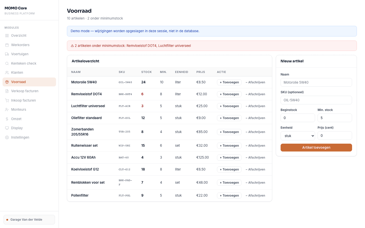Click Toevoegen for Accu 12V 60Ah

pos(229,158)
